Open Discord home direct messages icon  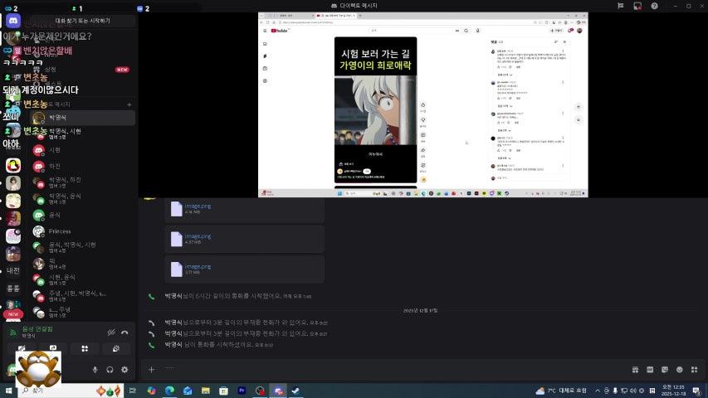click(13, 21)
